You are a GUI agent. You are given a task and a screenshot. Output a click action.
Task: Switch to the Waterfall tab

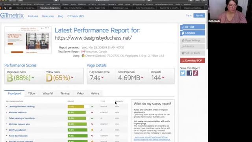pos(48,93)
